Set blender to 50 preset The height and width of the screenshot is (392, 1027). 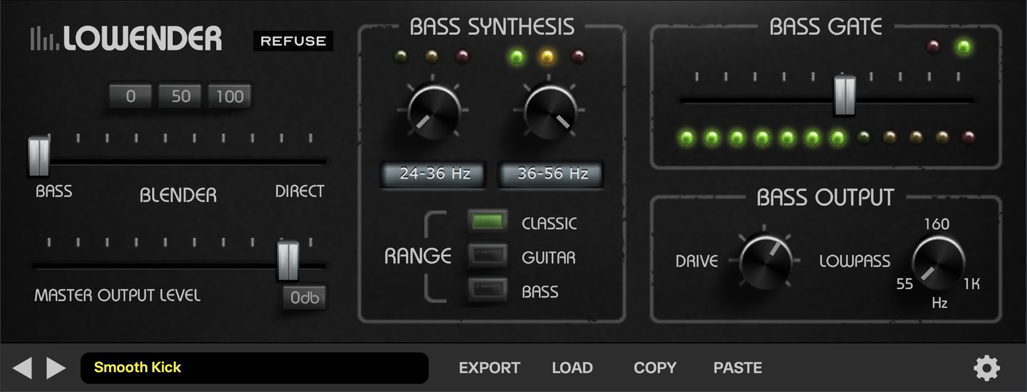click(x=180, y=96)
